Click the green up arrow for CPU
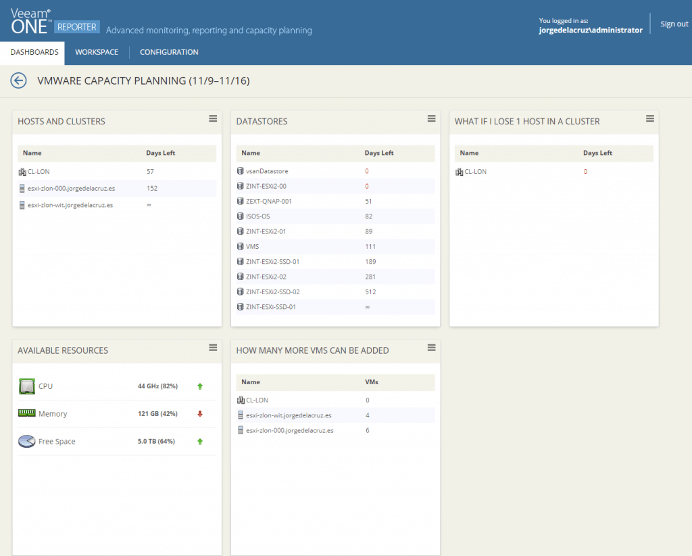Viewport: 692px width, 556px height. (x=200, y=386)
